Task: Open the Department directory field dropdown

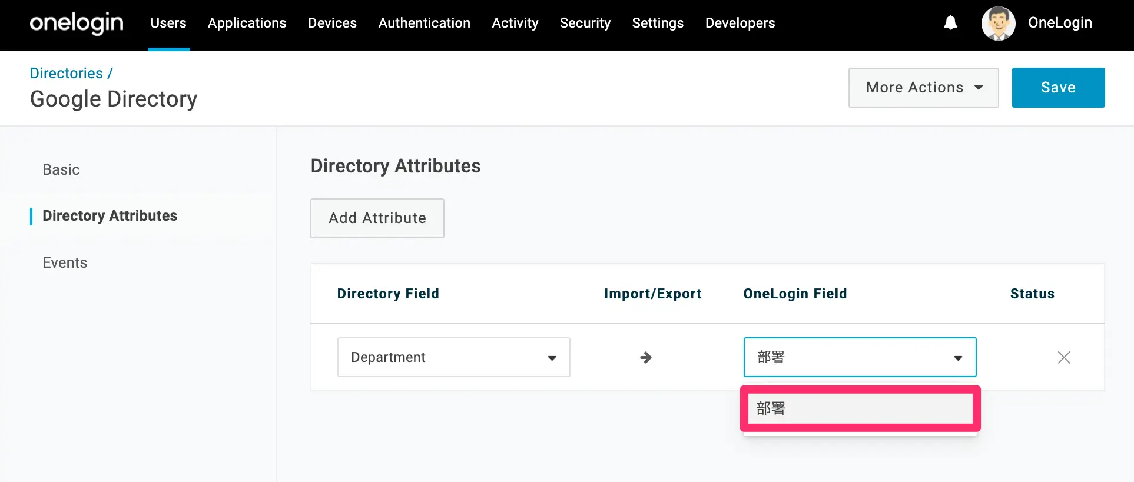Action: click(453, 357)
